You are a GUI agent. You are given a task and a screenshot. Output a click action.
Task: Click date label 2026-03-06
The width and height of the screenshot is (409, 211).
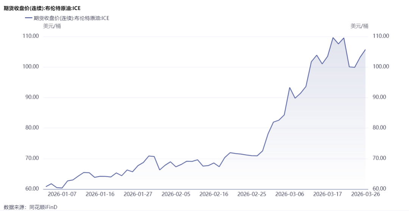click(x=290, y=194)
